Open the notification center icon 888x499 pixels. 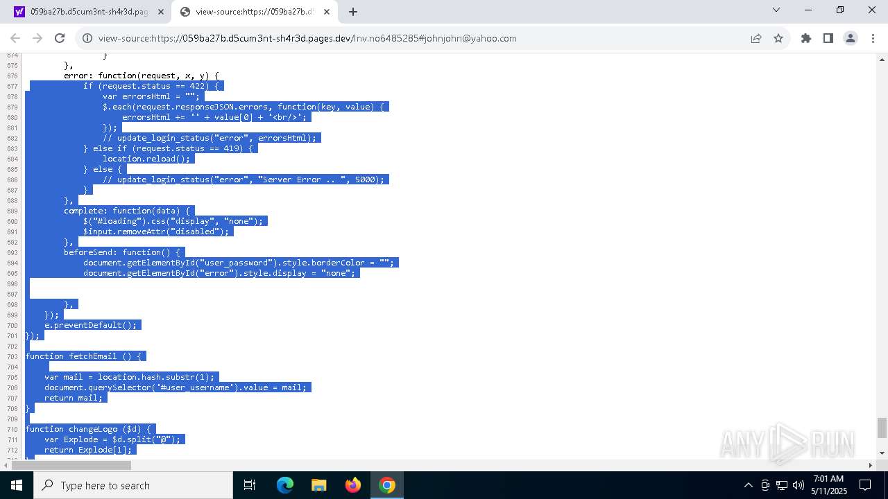point(866,485)
